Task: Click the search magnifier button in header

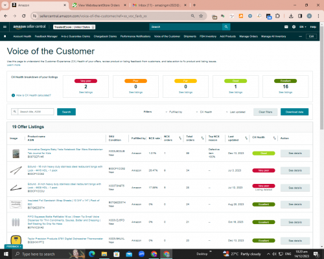Action: click(226, 27)
